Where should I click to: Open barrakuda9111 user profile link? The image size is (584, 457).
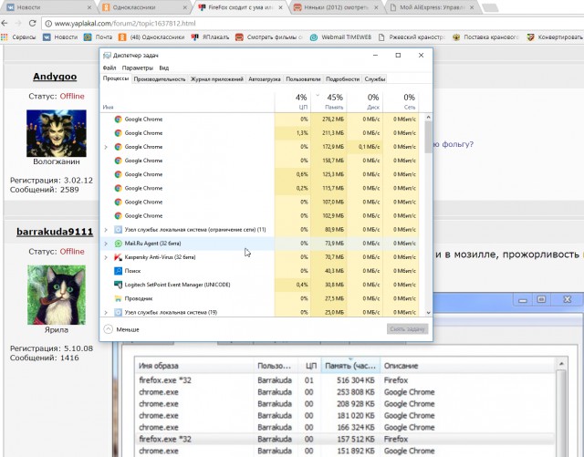[x=55, y=232]
